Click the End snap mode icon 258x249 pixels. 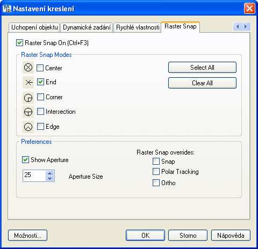28,82
